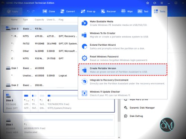Click the Type column header
186x139 pixels.
(x=25, y=20)
